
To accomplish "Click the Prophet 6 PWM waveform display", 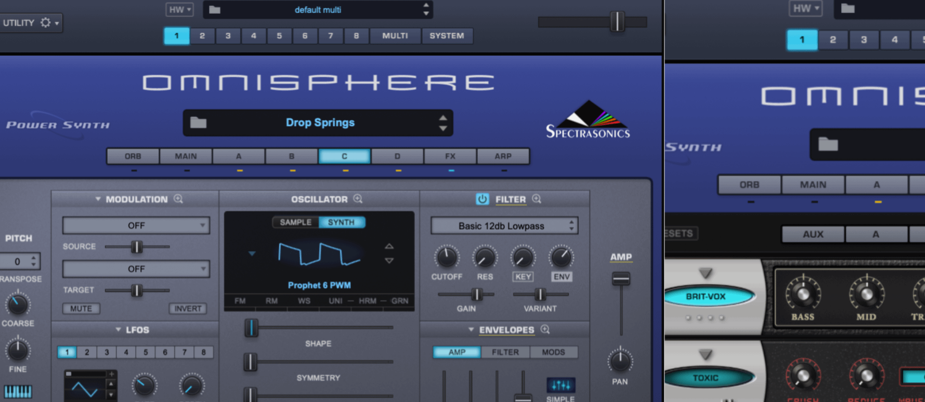I will click(319, 255).
